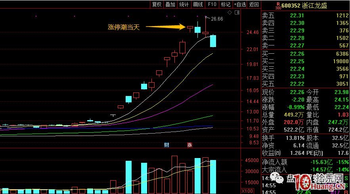Add stock with +自选 button
350x194 pixels.
pos(240,4)
